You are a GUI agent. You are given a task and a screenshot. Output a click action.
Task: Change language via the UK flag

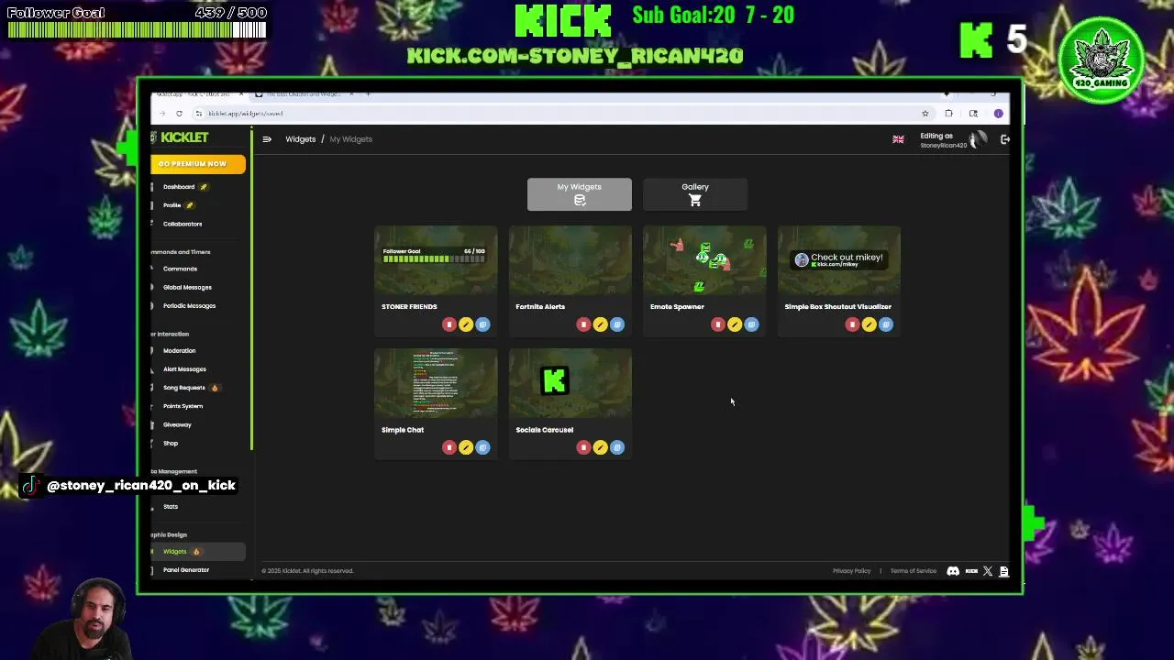pos(898,139)
